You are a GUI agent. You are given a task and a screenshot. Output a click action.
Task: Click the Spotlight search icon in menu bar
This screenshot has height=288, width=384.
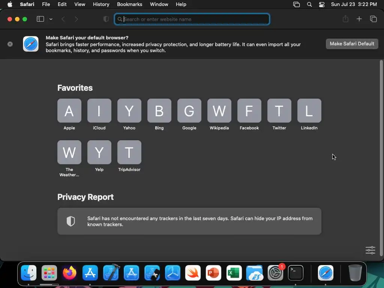click(x=309, y=4)
